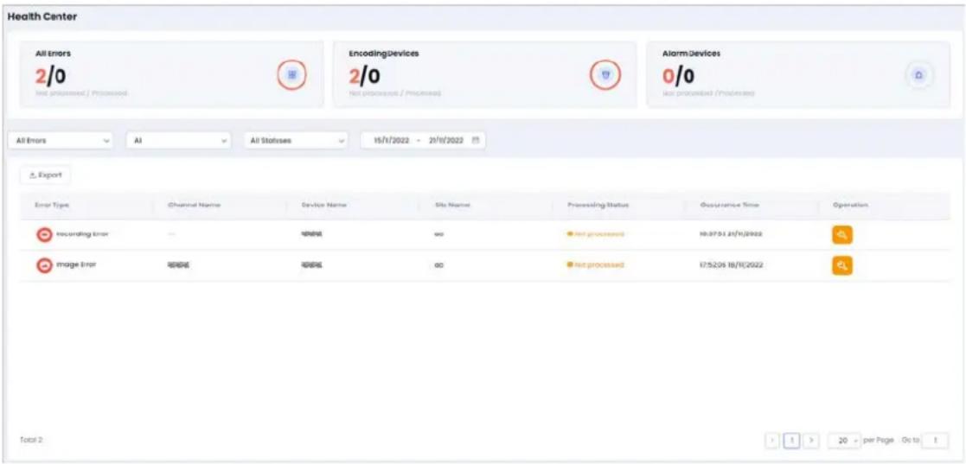Click the Go to page input field
966x464 pixels.
pyautogui.click(x=936, y=441)
